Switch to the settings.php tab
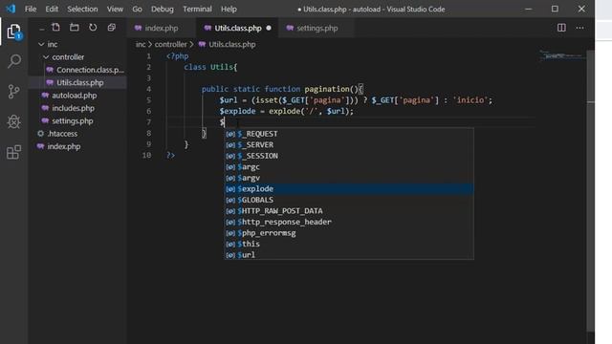Viewport: 612px width, 344px height. (317, 28)
